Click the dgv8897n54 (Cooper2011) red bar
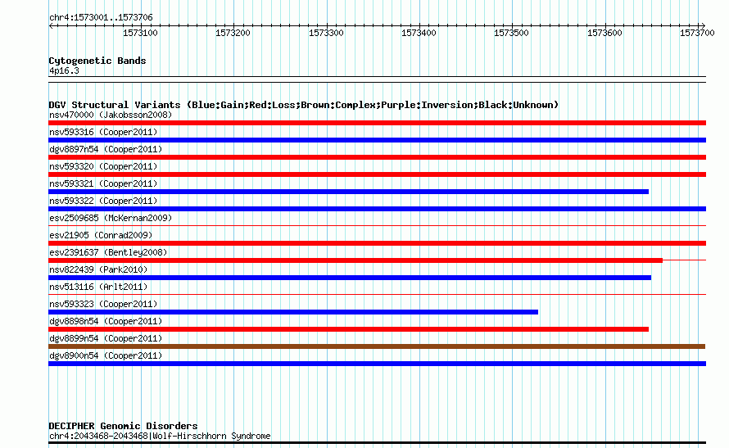This screenshot has height=448, width=729. pos(377,157)
